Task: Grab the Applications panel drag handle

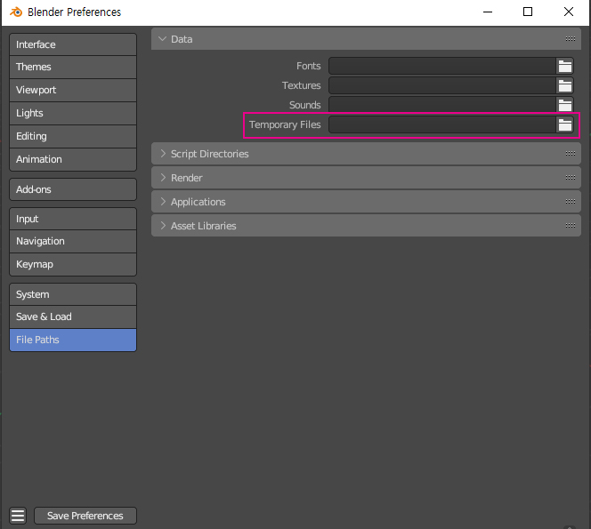Action: click(570, 202)
